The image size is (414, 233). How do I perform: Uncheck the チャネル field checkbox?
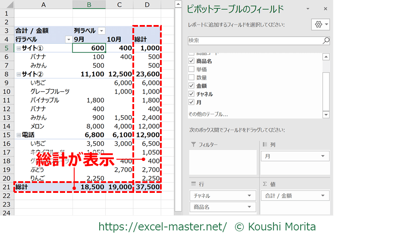tap(191, 94)
